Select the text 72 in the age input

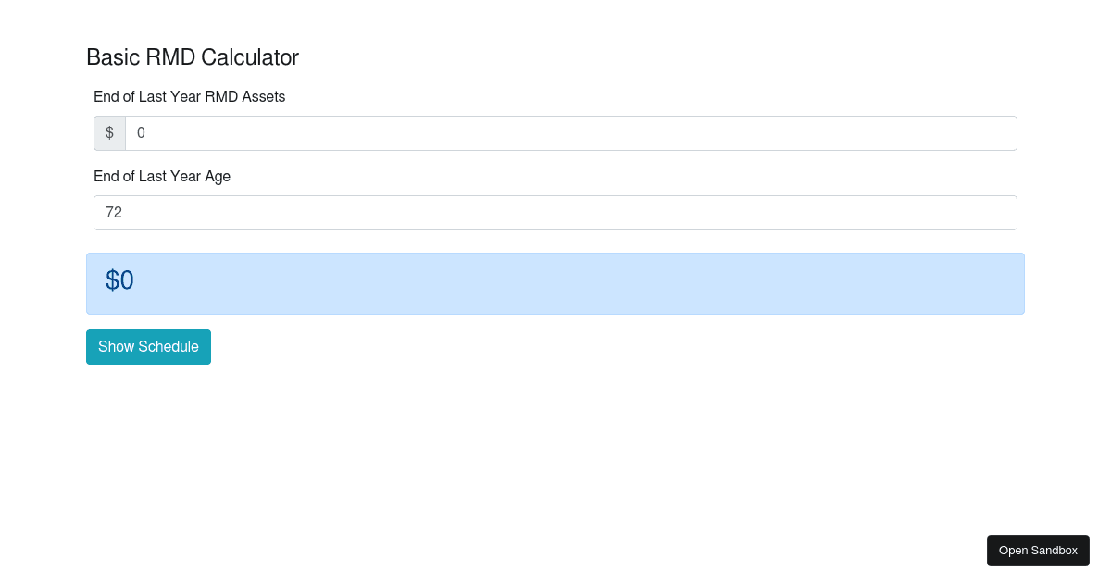pyautogui.click(x=115, y=212)
